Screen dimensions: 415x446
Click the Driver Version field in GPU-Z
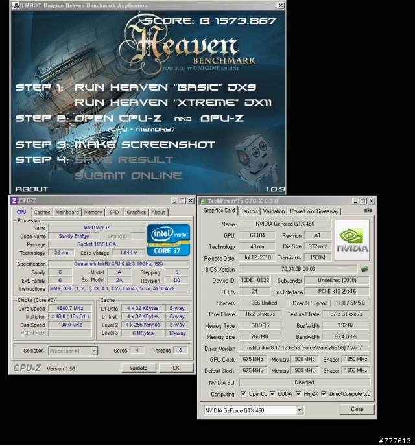(304, 347)
